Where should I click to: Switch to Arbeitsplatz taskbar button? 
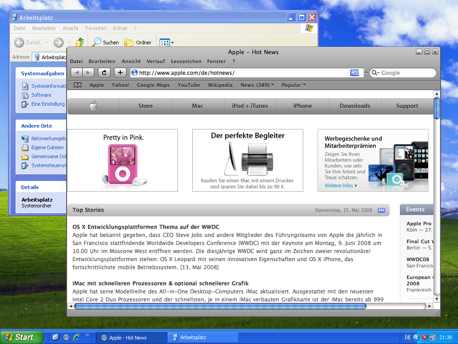(x=203, y=337)
